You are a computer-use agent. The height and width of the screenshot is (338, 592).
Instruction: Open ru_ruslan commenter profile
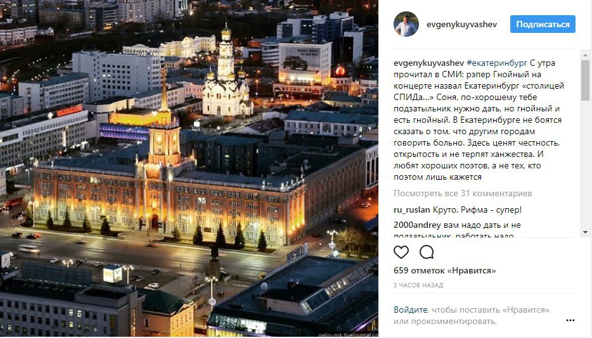point(411,210)
